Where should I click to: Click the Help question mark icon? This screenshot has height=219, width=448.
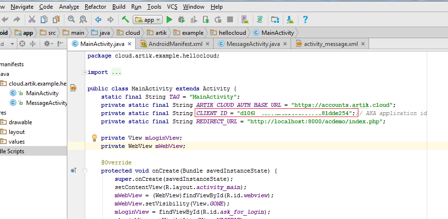[x=305, y=19]
